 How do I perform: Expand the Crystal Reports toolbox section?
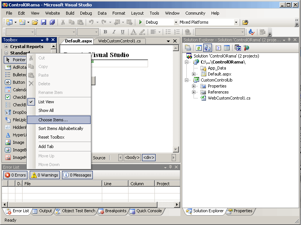tap(6, 47)
